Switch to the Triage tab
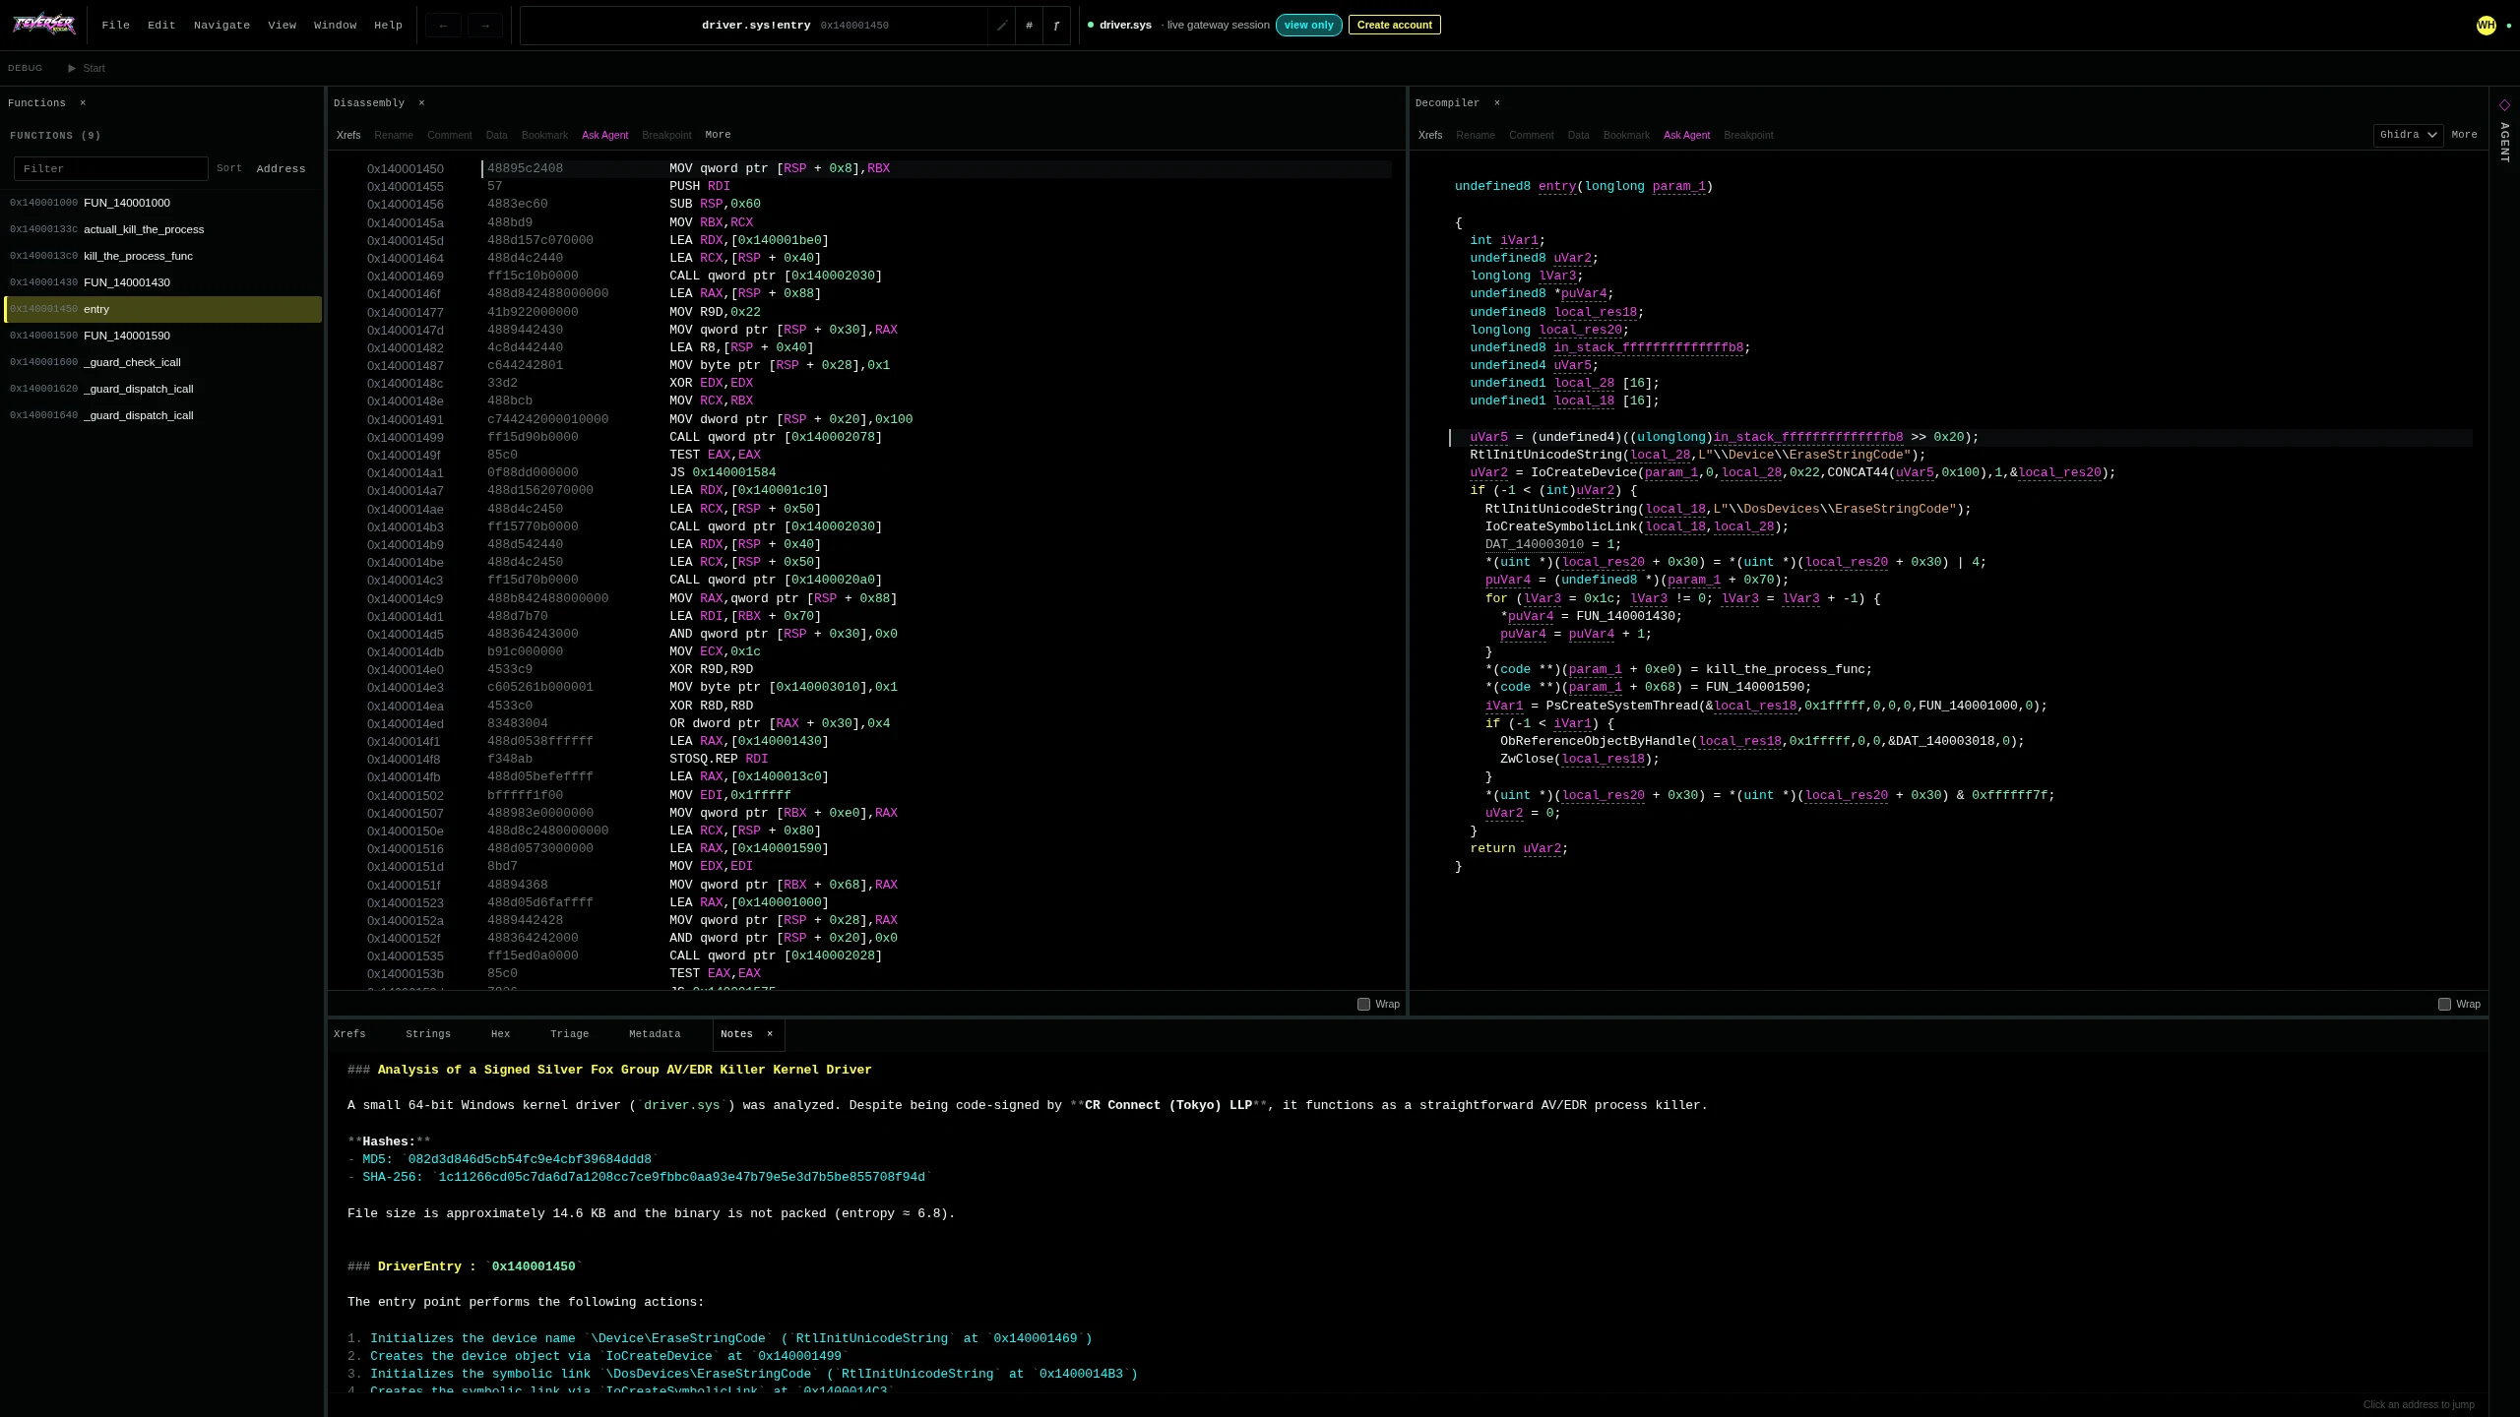 [x=569, y=1034]
